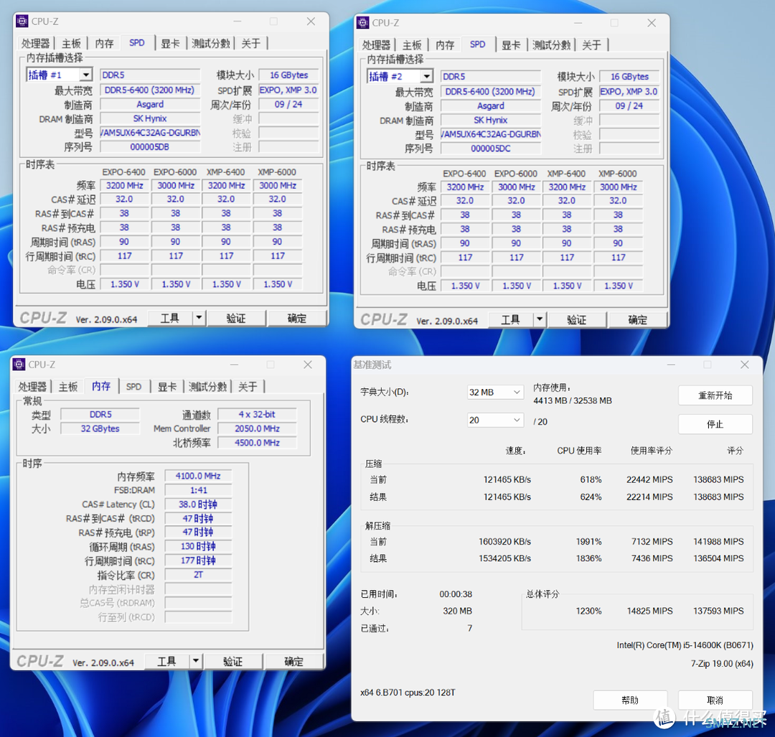The height and width of the screenshot is (737, 775).
Task: Click 通道数 4 x 32-bit value
Action: click(257, 414)
